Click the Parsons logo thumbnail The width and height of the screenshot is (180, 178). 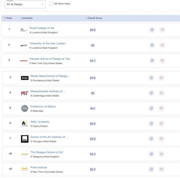coord(24,61)
